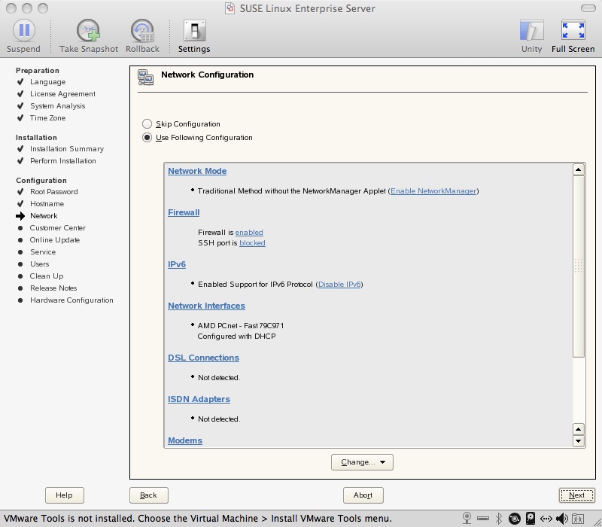Screen dimensions: 602x527
Task: Click the Clean Up step
Action: point(47,276)
